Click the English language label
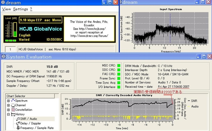The height and width of the screenshot is (131, 212). point(25,35)
